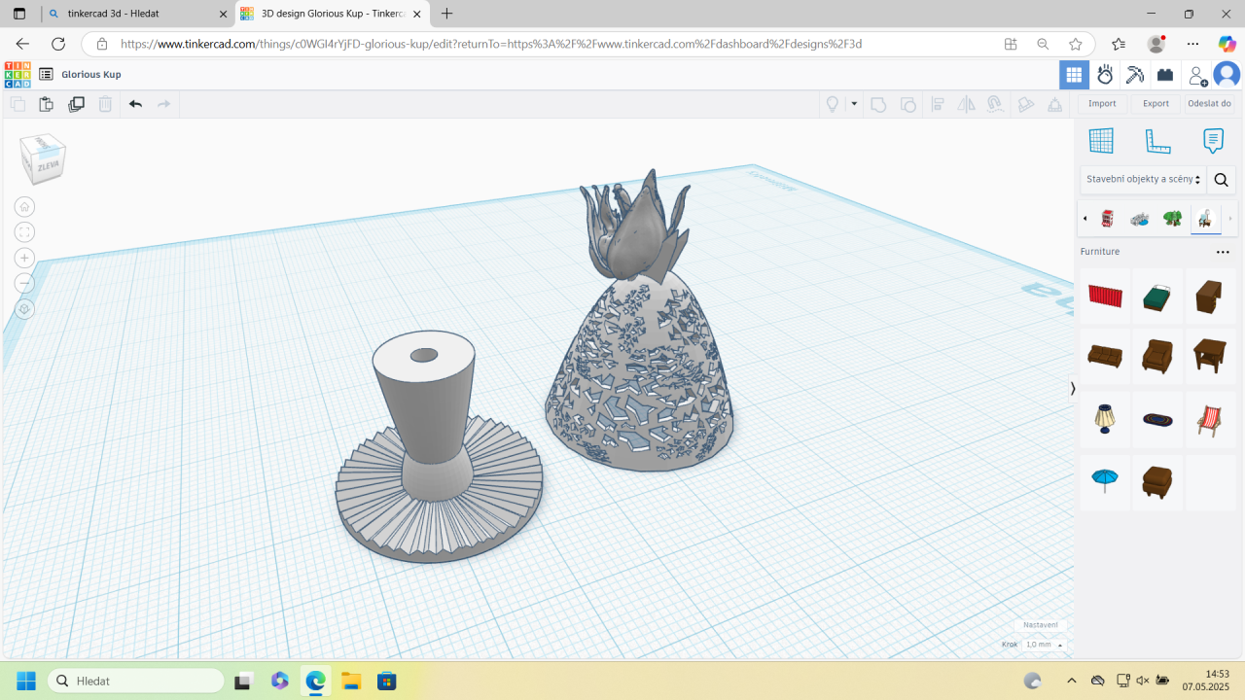Select the Ruler tool icon

(1157, 141)
